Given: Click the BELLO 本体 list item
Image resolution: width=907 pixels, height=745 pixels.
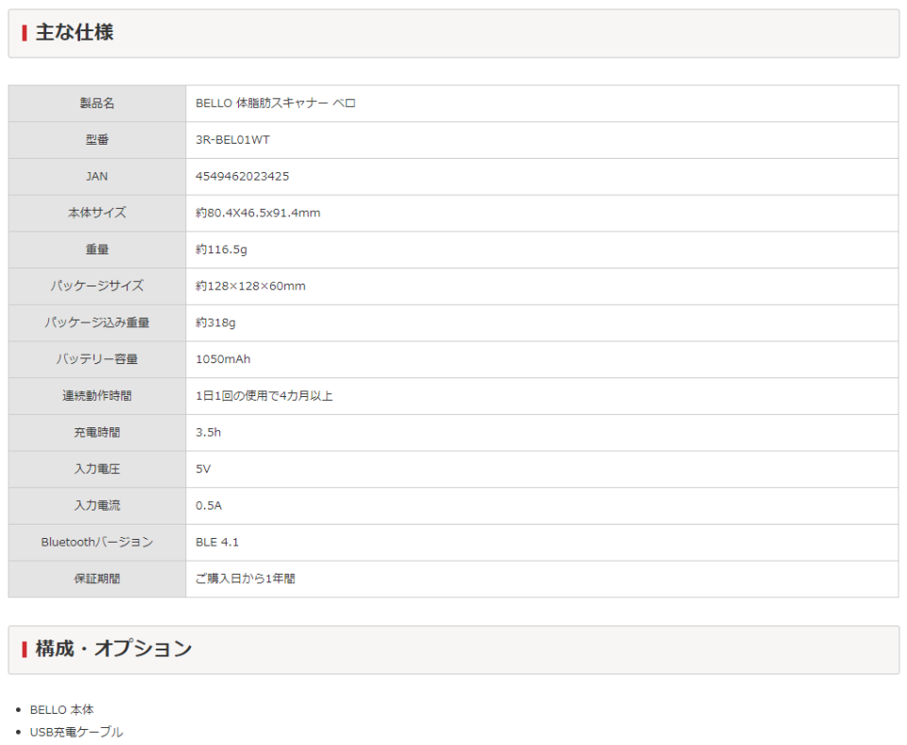Looking at the screenshot, I should (62, 710).
